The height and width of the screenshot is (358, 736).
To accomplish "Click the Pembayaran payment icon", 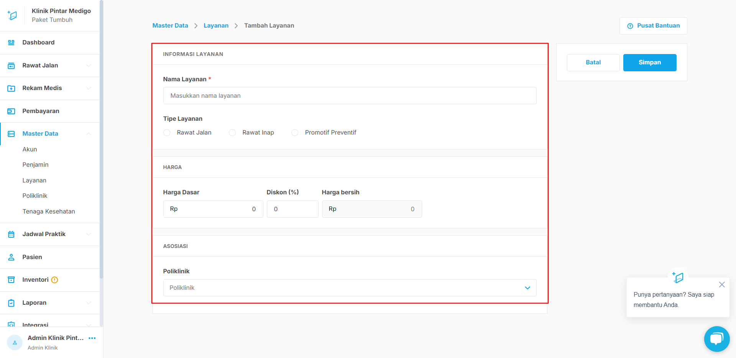I will [11, 111].
